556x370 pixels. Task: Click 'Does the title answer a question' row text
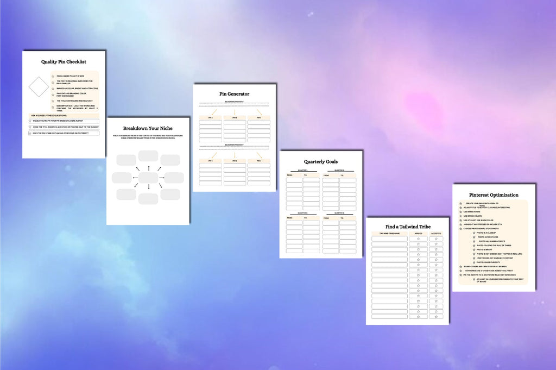click(66, 127)
